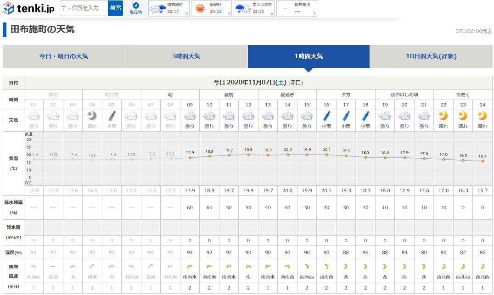Click the blue umbrella icon for hour 17
Viewport: 494px width, 295px height.
[346, 116]
